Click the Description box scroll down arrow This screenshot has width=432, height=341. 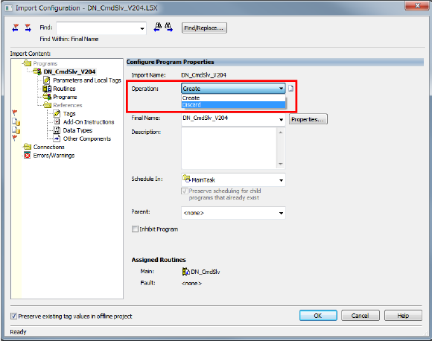pos(281,164)
